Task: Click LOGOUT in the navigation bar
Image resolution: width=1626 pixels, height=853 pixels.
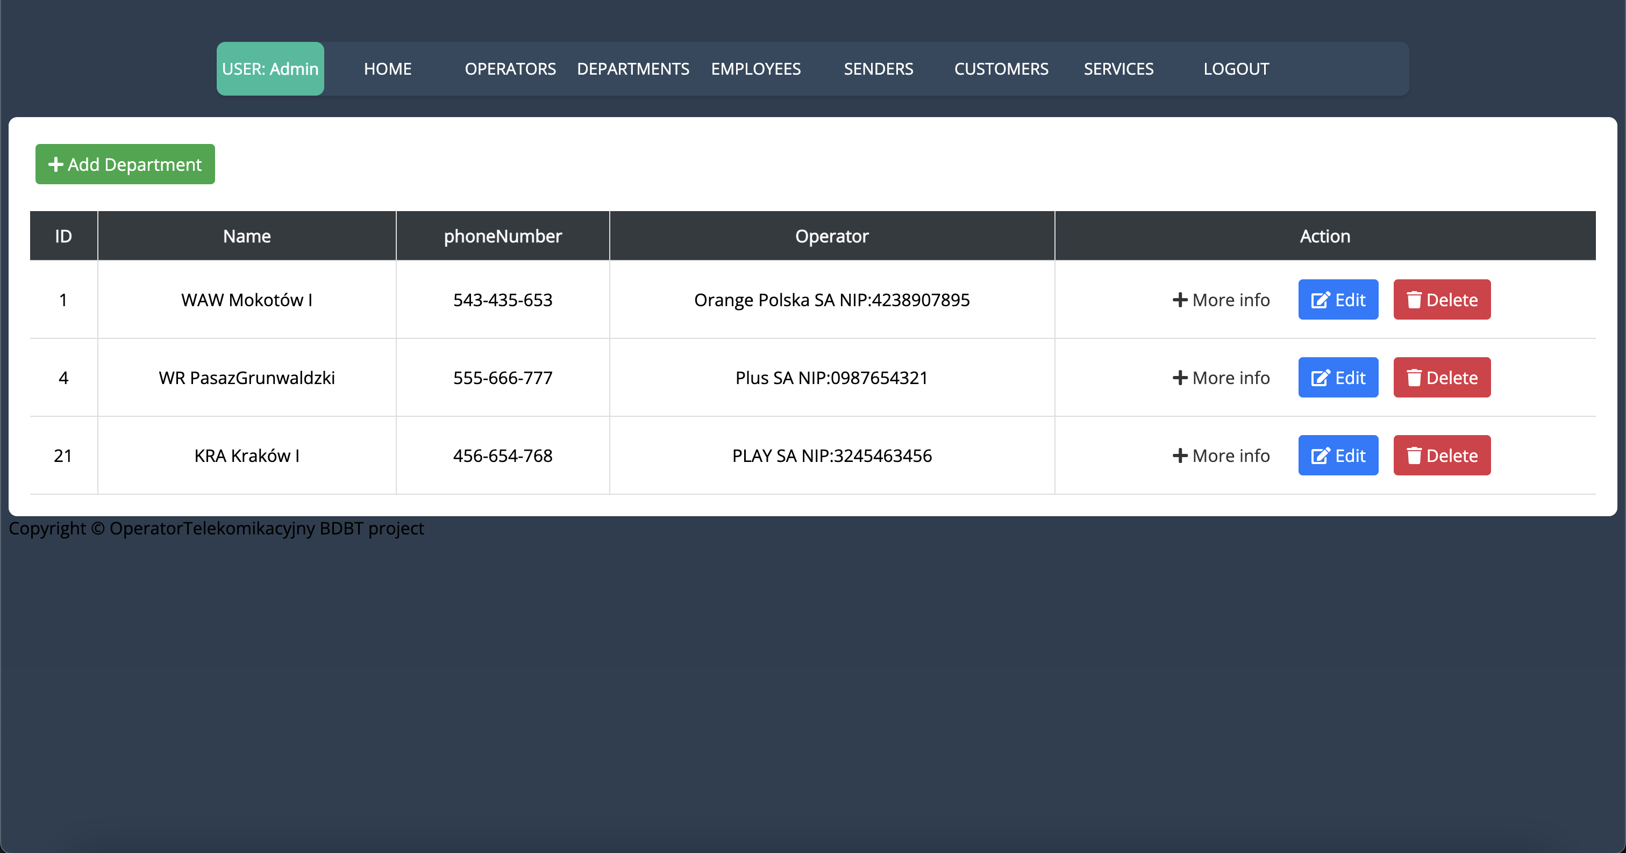Action: point(1235,69)
